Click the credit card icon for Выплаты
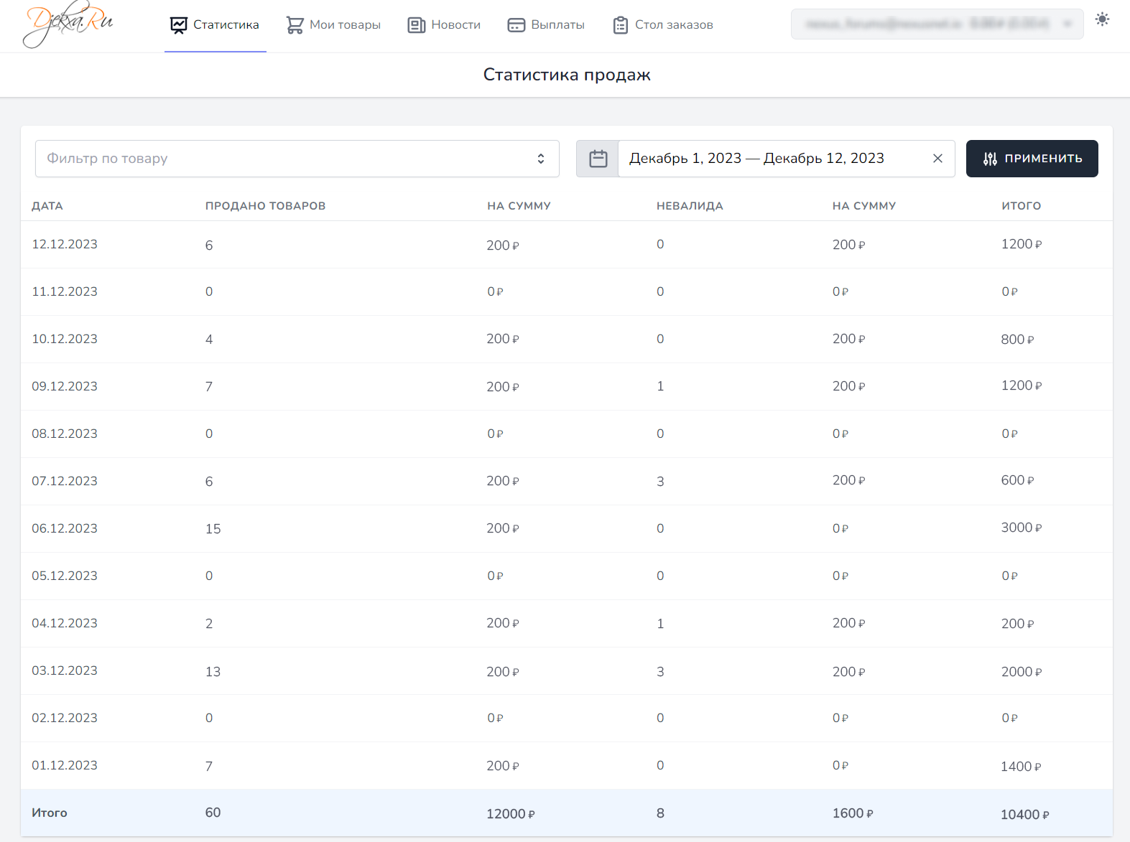The height and width of the screenshot is (842, 1130). [x=517, y=25]
